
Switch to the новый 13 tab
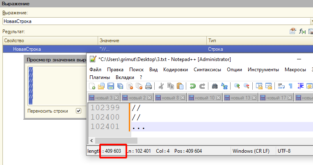pyautogui.click(x=240, y=98)
